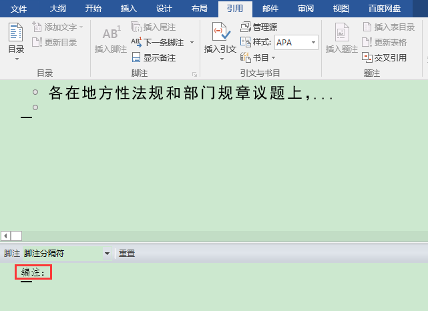
Task: Click the 重置 button
Action: click(x=127, y=254)
